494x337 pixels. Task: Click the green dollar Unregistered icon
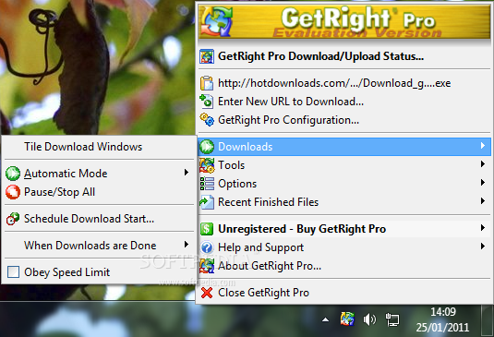(207, 229)
